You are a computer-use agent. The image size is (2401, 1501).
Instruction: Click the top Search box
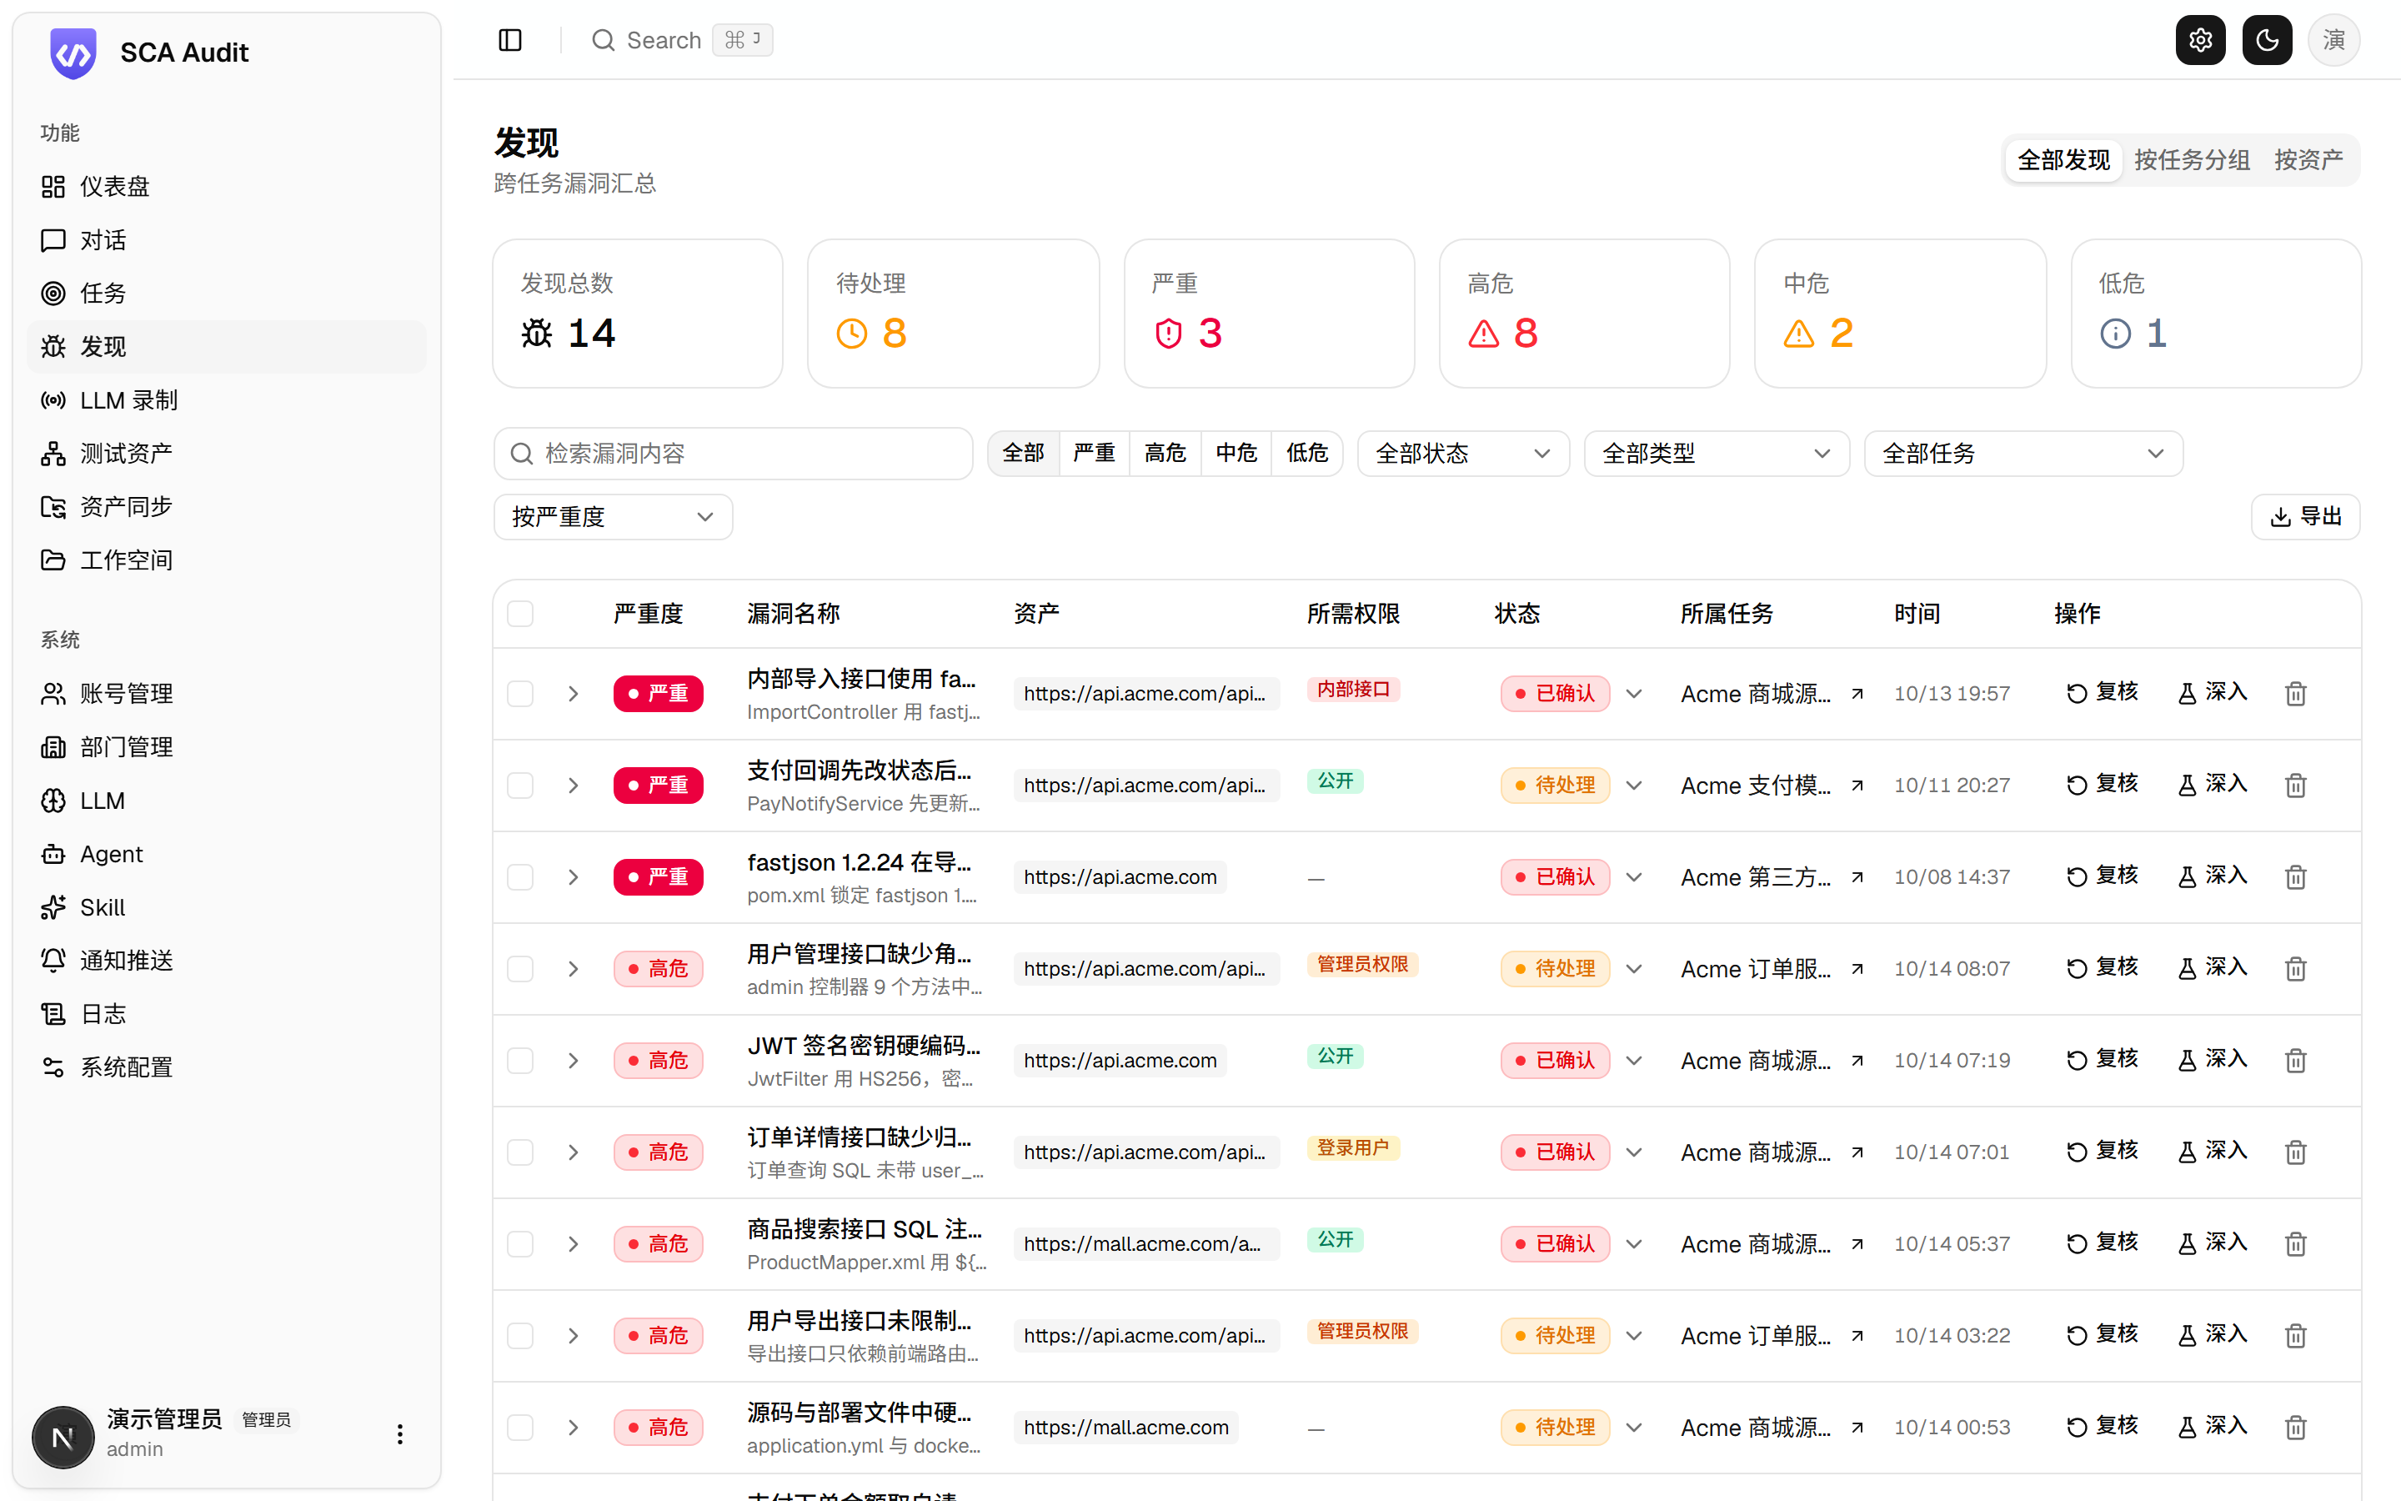[x=682, y=40]
